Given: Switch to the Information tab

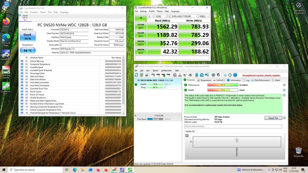Looking at the screenshot, I should click(x=234, y=80).
